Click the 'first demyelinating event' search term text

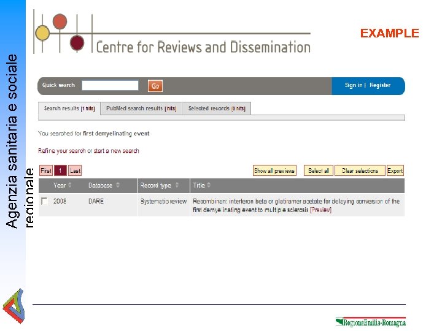pyautogui.click(x=116, y=134)
